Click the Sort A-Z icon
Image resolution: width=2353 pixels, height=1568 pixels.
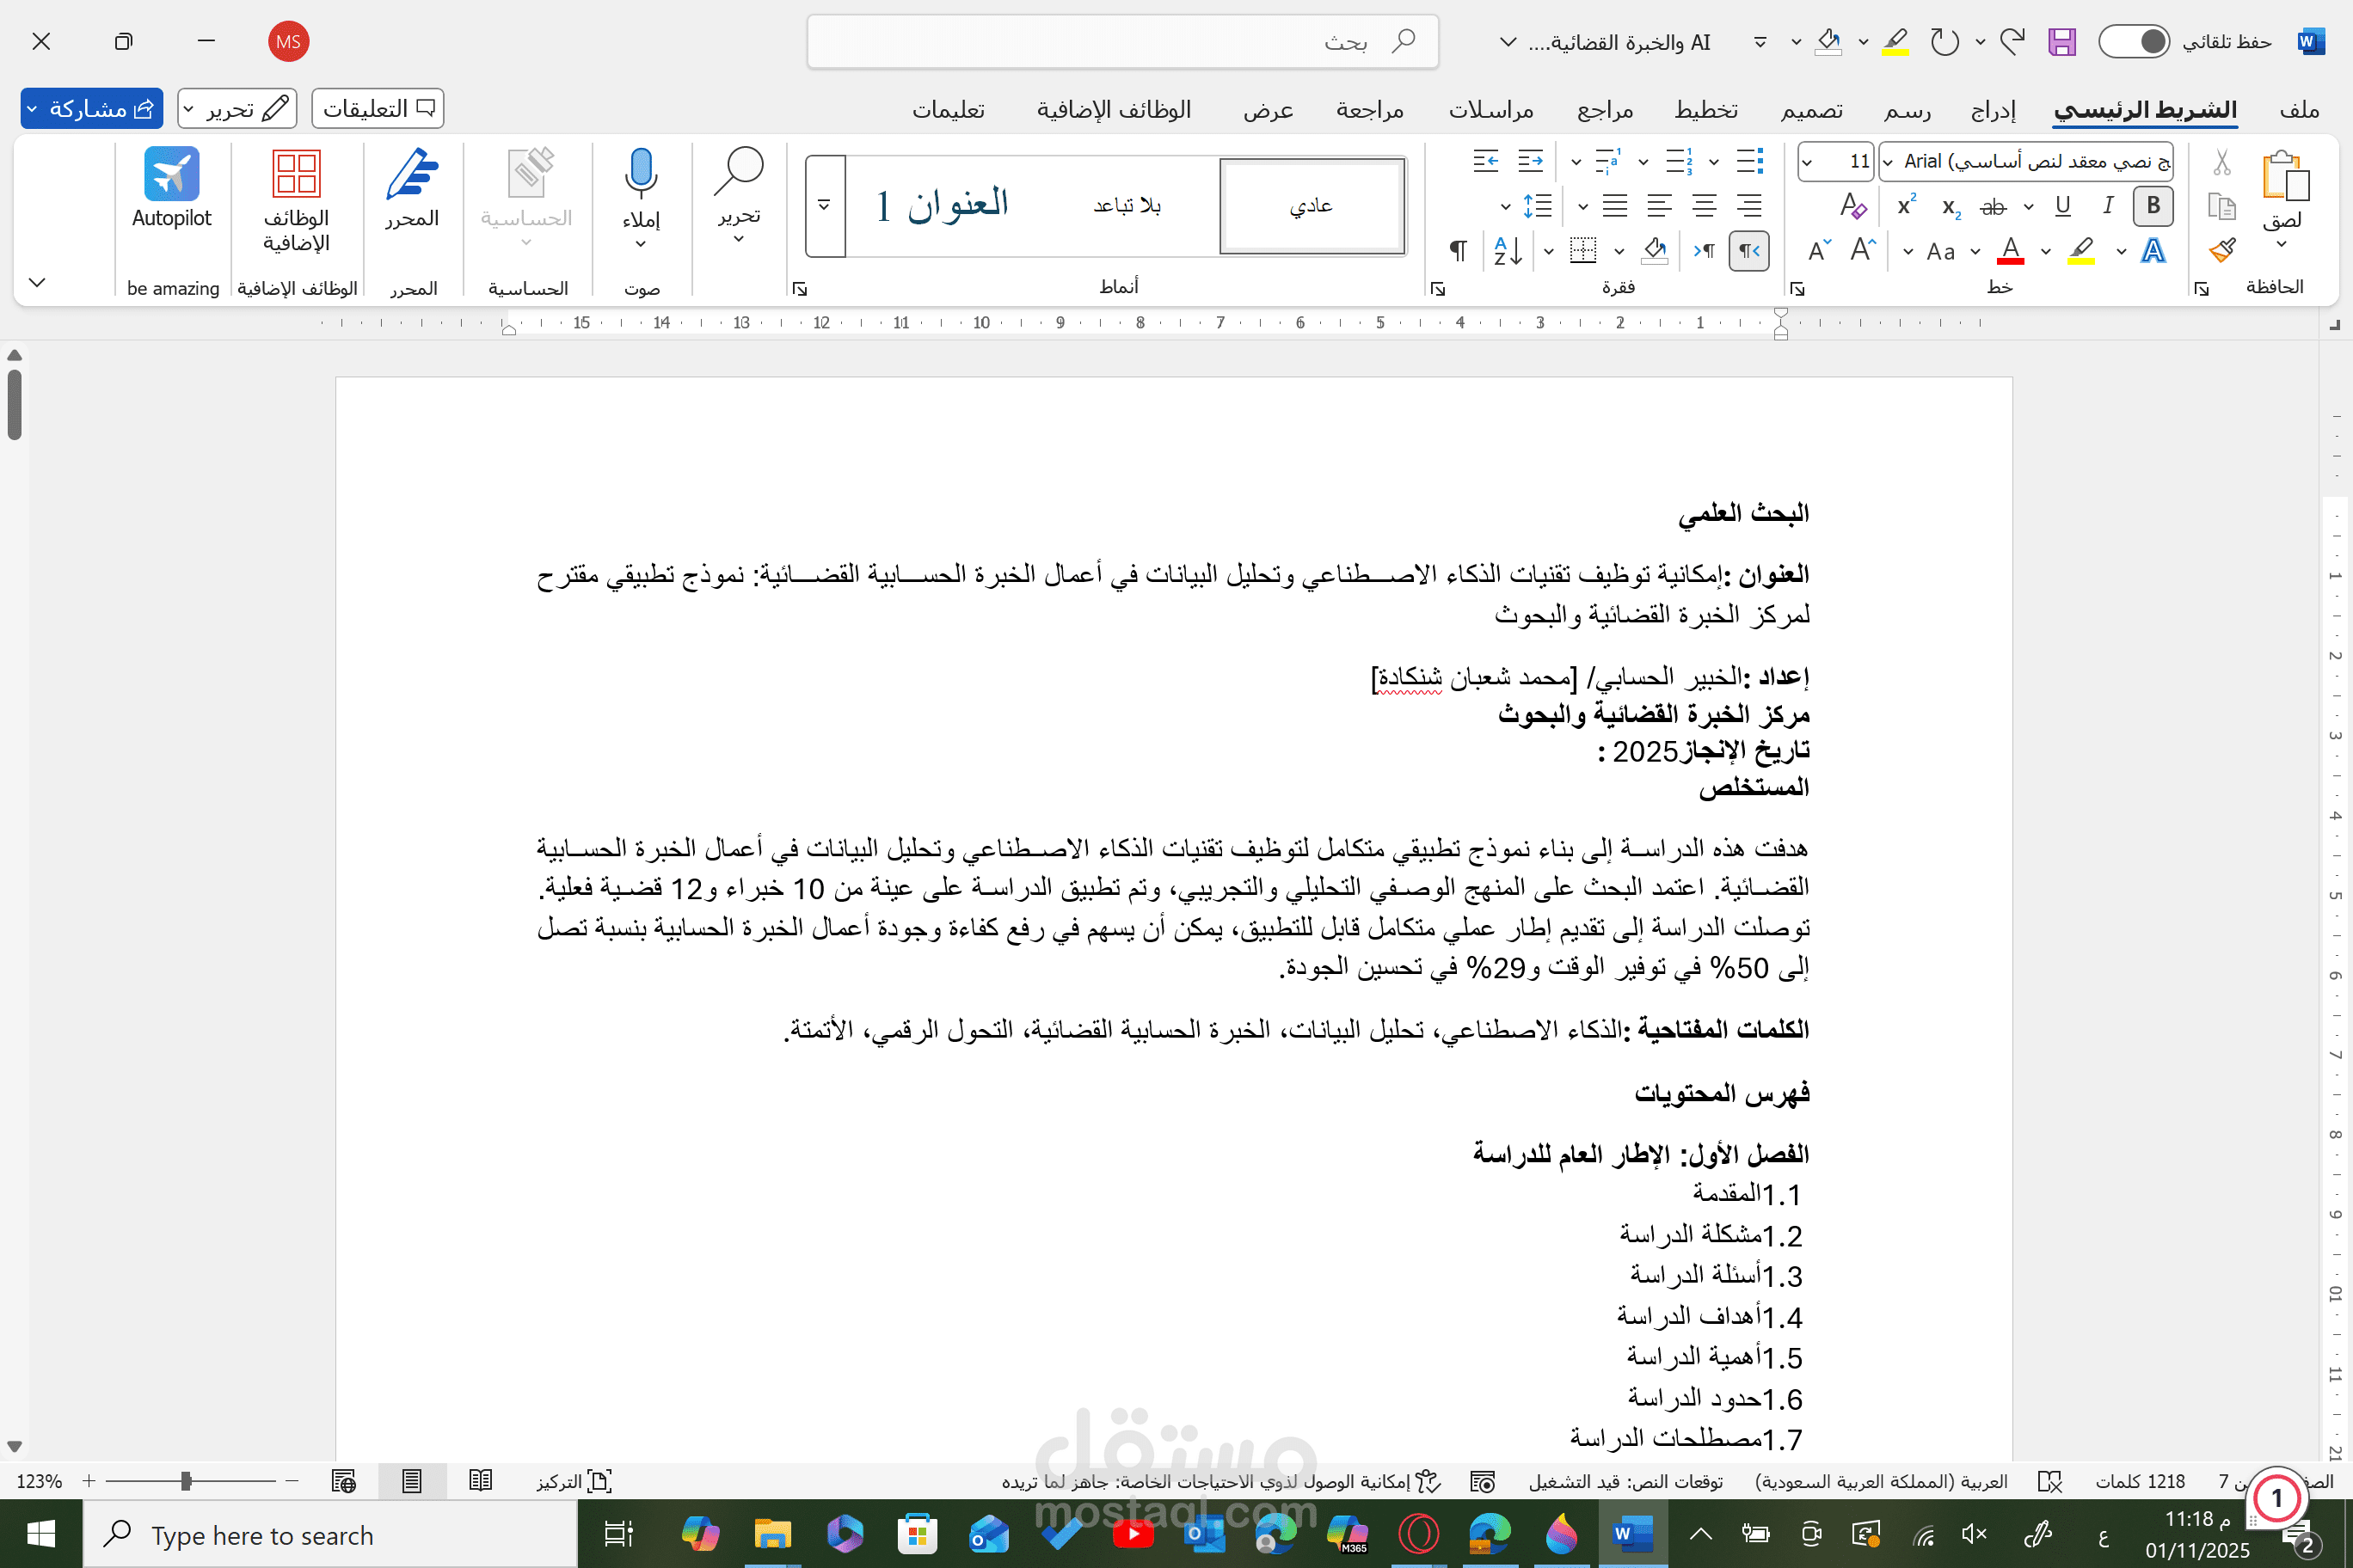point(1508,251)
